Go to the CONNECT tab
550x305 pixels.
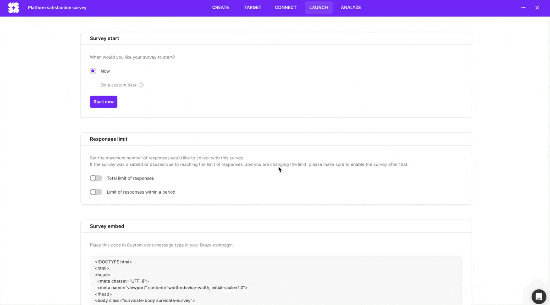click(286, 7)
